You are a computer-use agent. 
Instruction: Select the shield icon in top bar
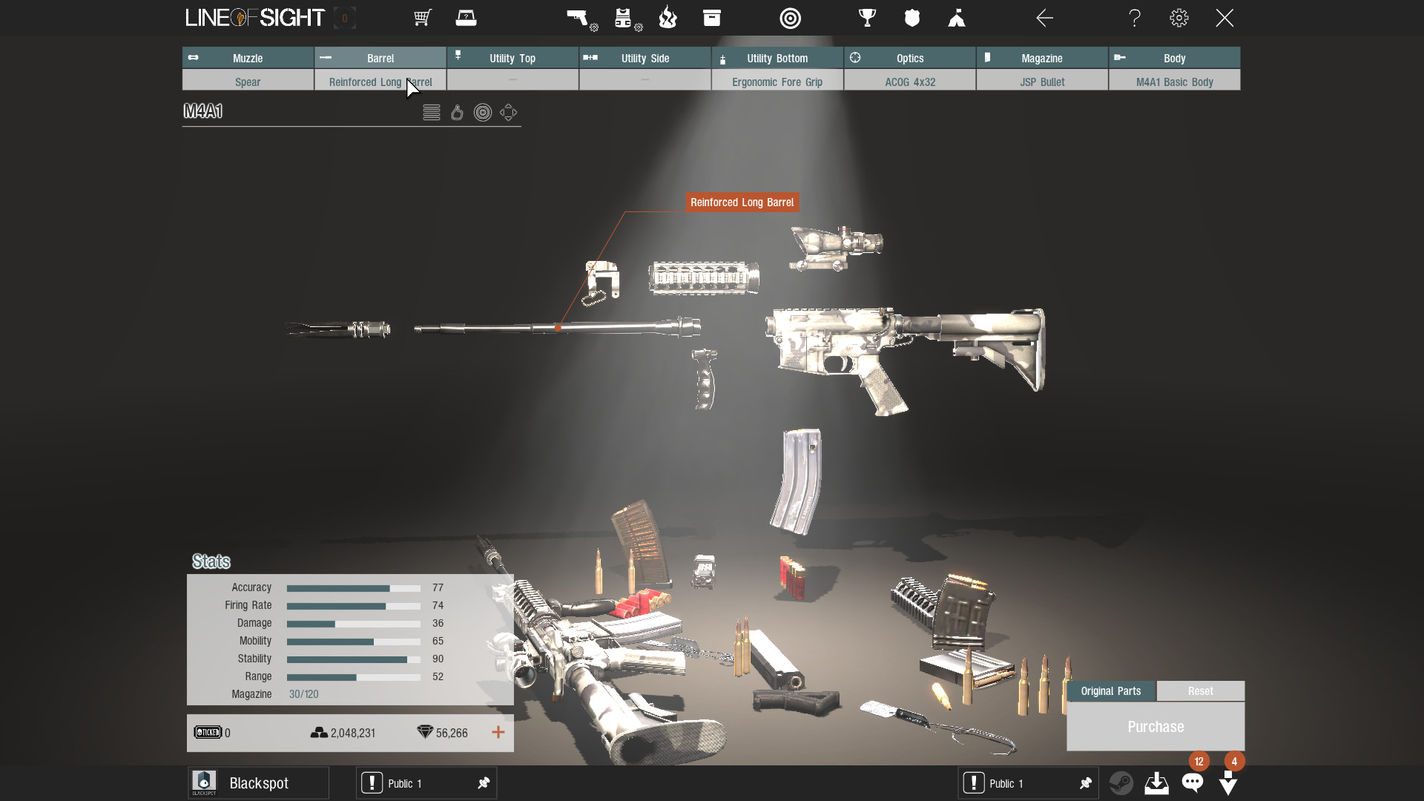[x=911, y=18]
